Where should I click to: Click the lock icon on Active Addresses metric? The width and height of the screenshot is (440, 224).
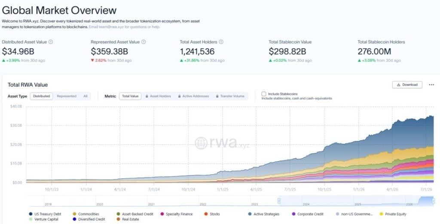(x=179, y=96)
